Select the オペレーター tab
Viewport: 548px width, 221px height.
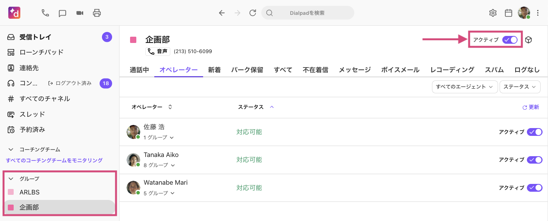click(x=179, y=70)
